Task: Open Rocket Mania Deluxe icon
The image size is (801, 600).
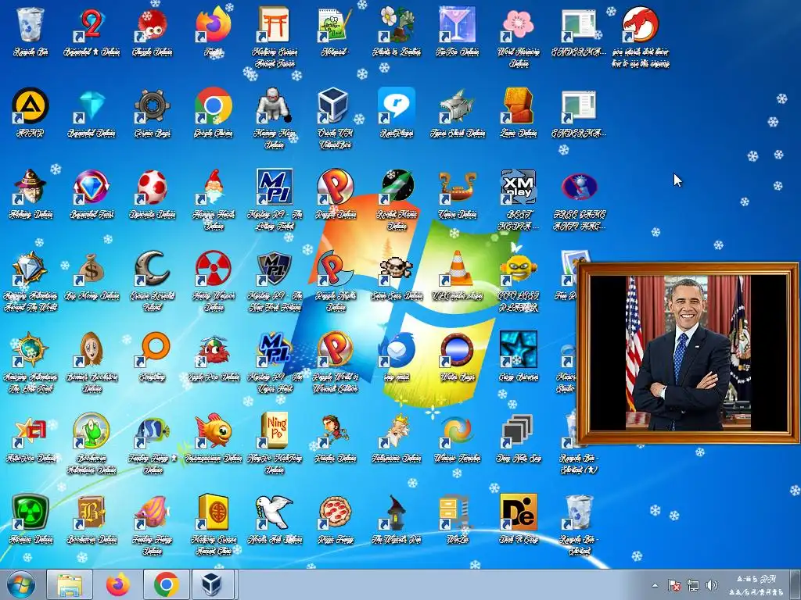Action: point(397,187)
